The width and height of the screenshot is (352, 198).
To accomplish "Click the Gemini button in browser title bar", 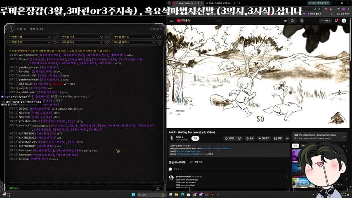I will [319, 3].
